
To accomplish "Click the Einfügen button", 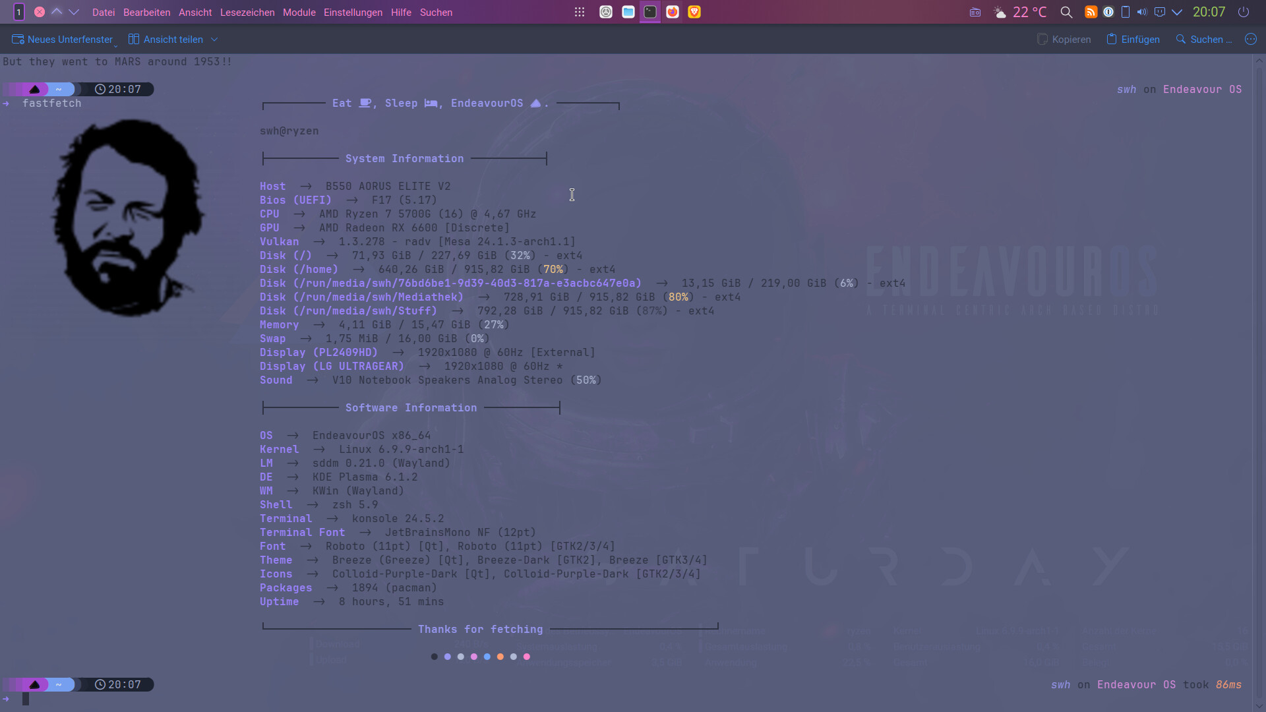I will pos(1133,40).
